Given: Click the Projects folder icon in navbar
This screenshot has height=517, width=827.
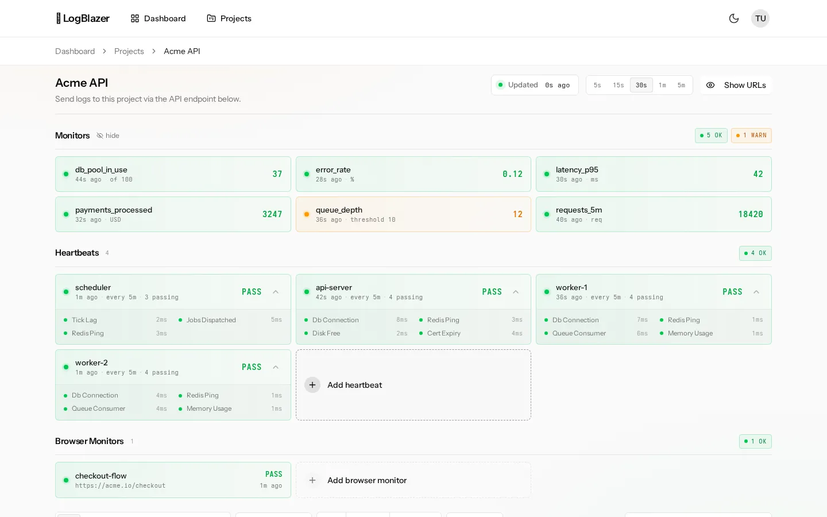Looking at the screenshot, I should (211, 18).
